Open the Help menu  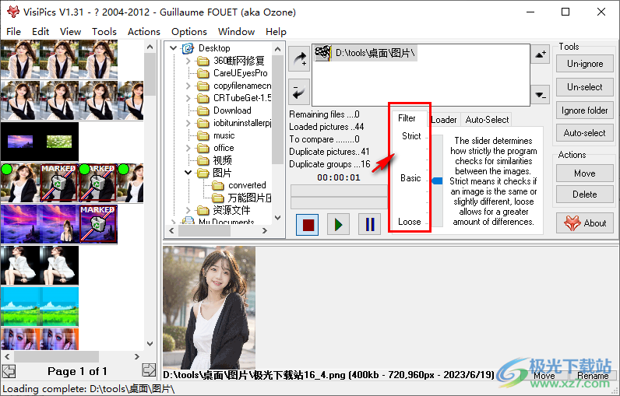pyautogui.click(x=276, y=32)
